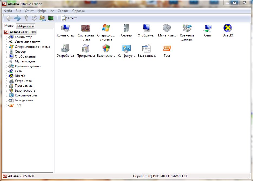Expand the Тест tree node arrow
Viewport: 253px width, 181px height.
[7, 105]
